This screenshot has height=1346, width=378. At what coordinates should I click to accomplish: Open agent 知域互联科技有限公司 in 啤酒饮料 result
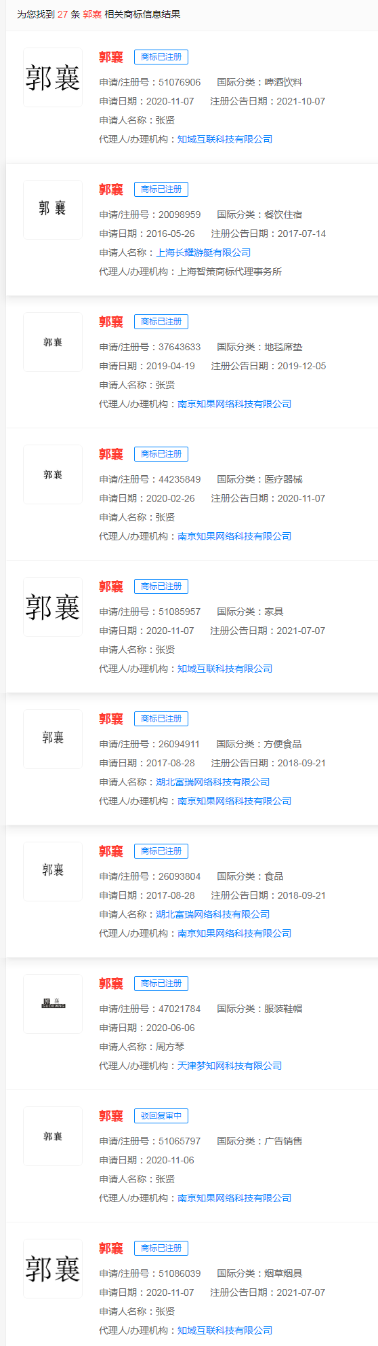[225, 139]
